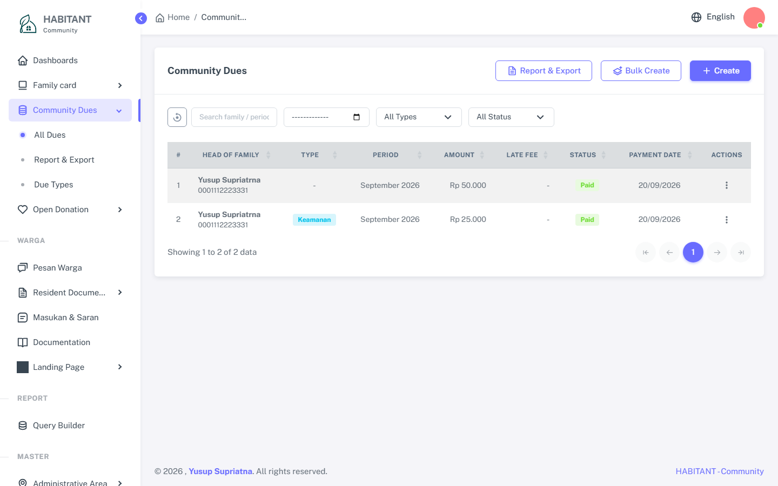Select page 1 in pagination
The height and width of the screenshot is (486, 778).
click(693, 252)
